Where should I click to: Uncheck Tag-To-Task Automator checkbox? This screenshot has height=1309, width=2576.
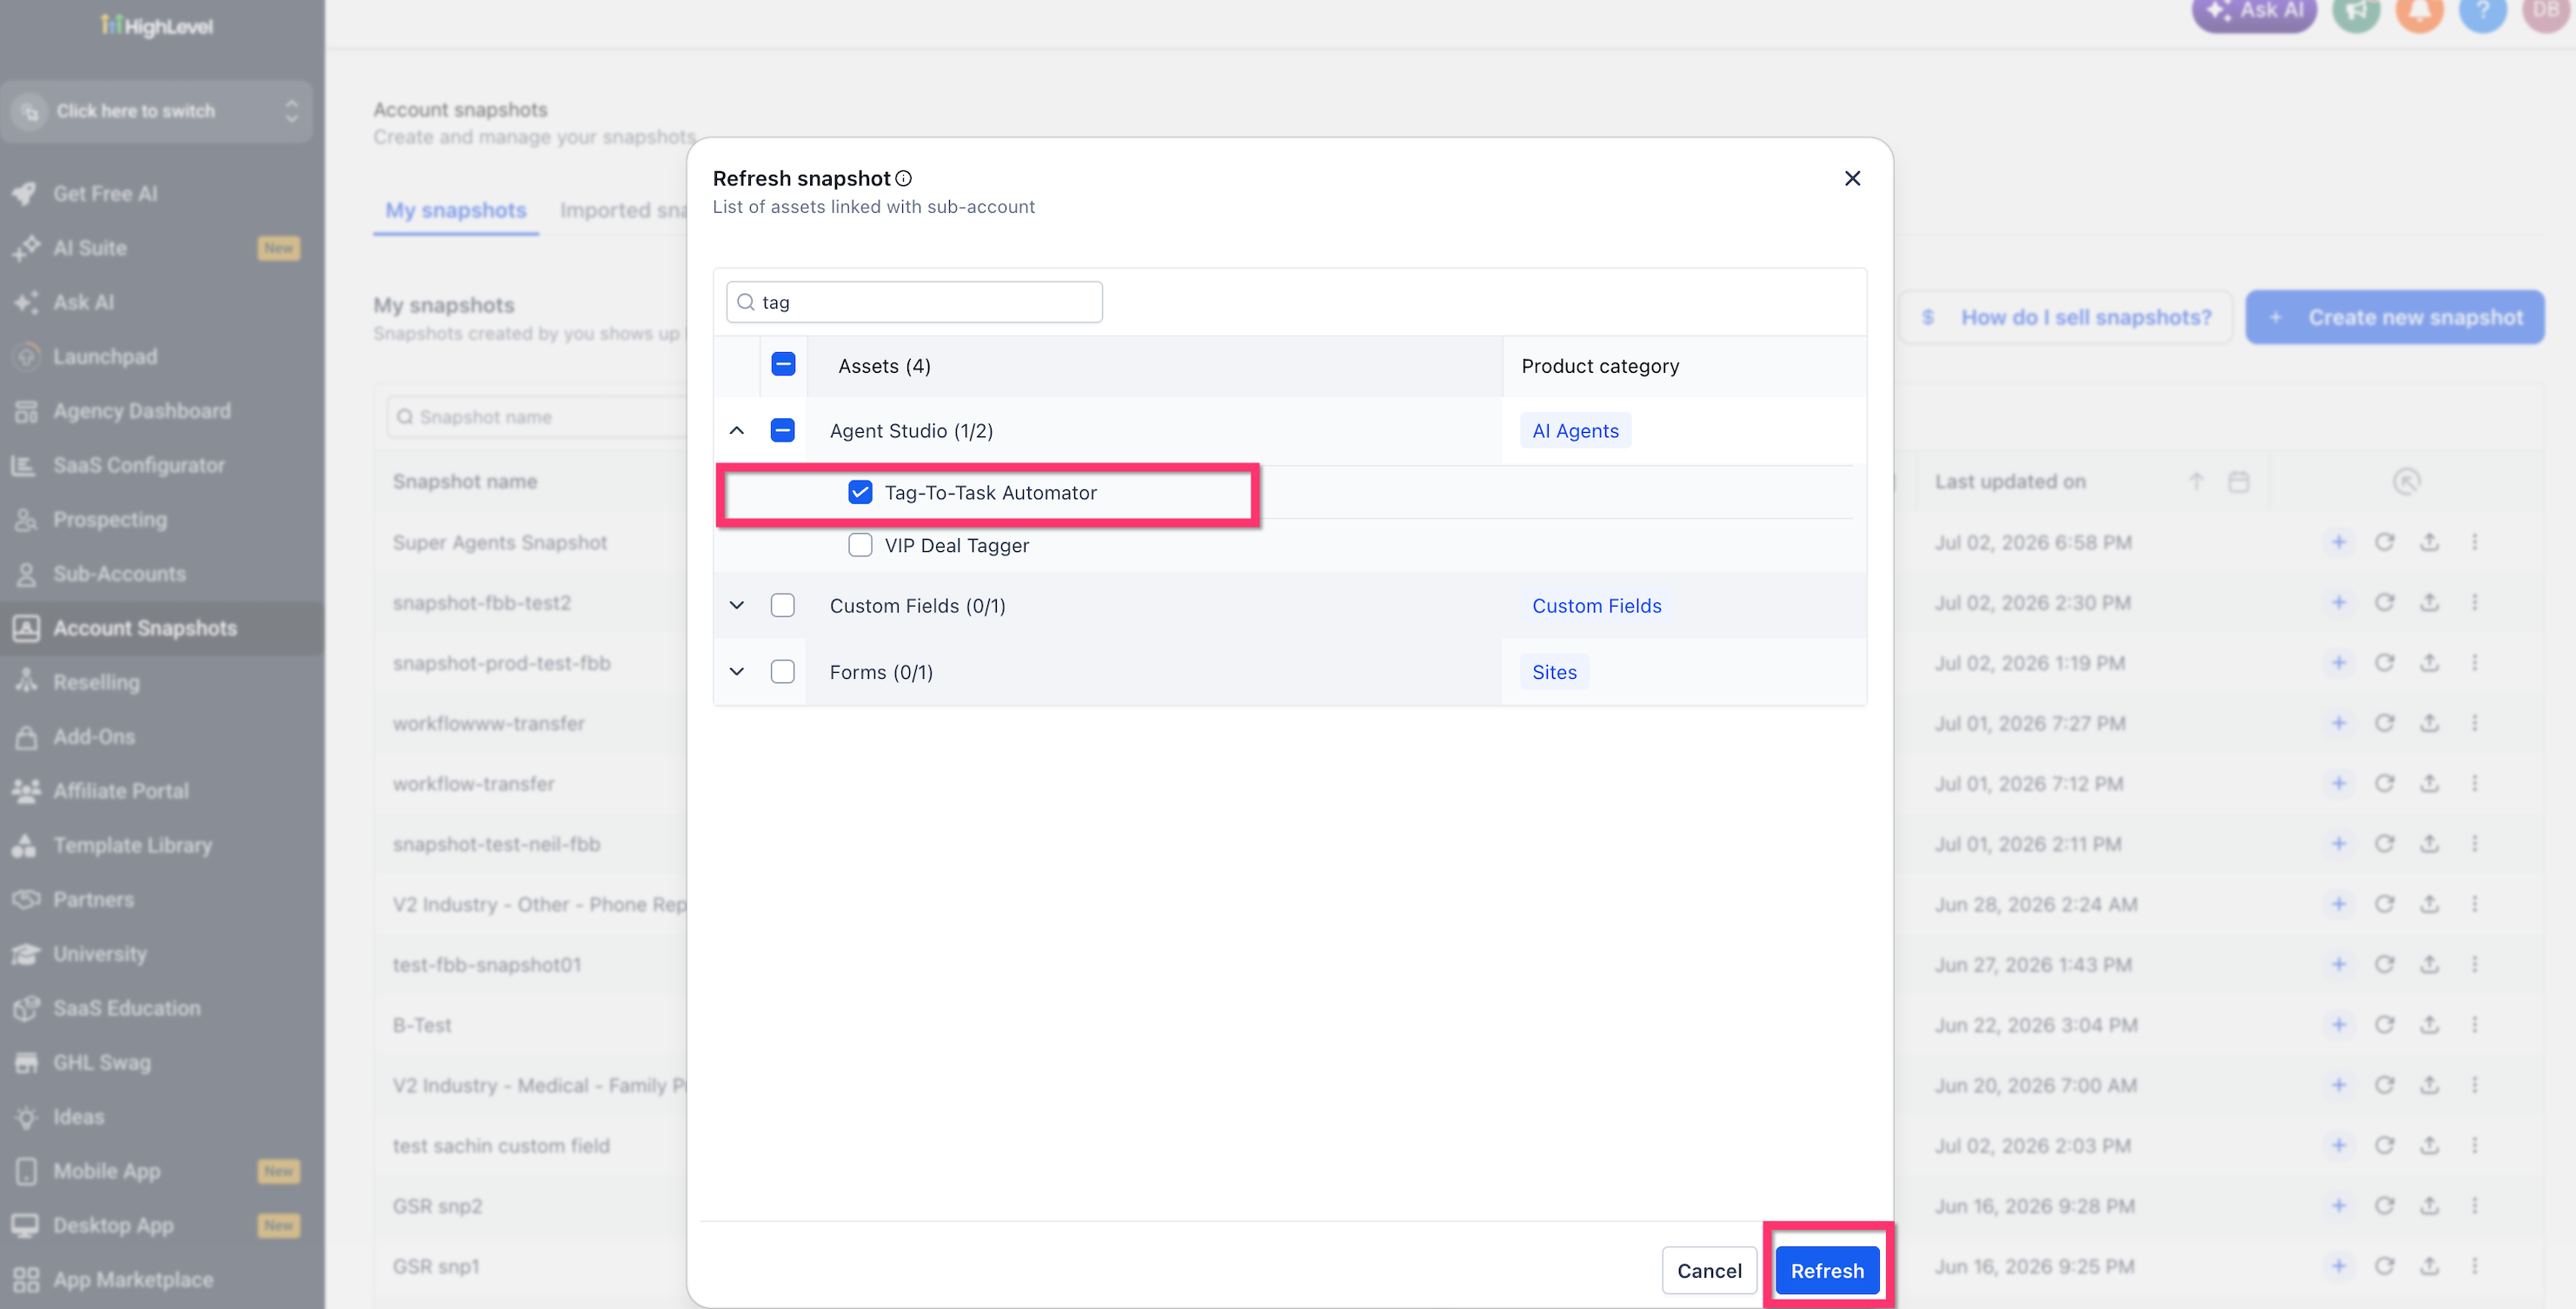pos(860,492)
